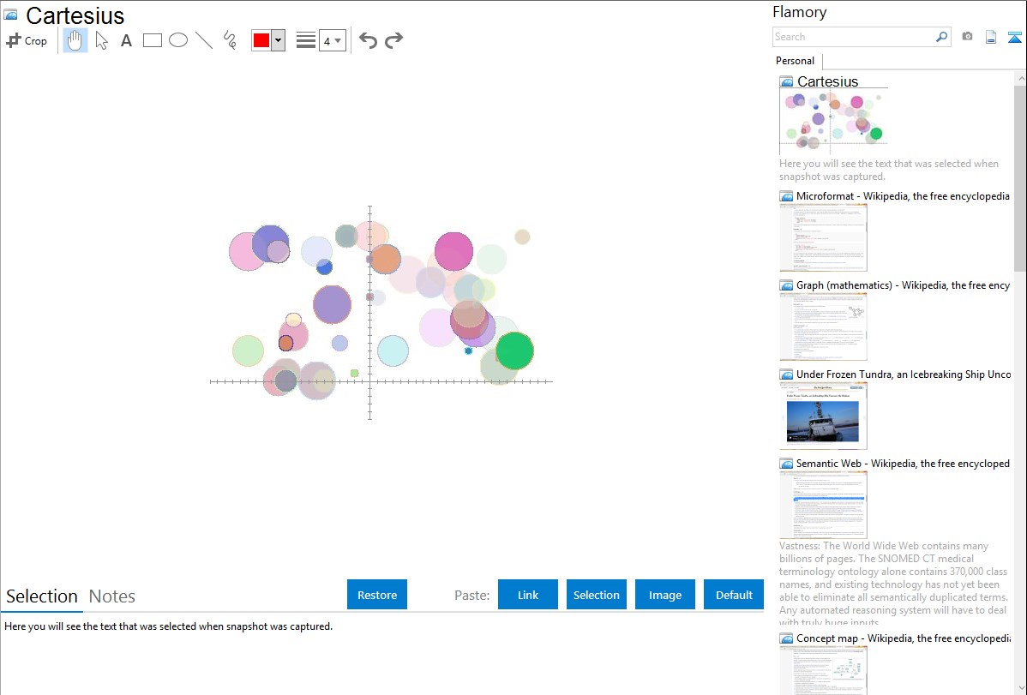
Task: Click the red color swatch
Action: click(x=261, y=40)
